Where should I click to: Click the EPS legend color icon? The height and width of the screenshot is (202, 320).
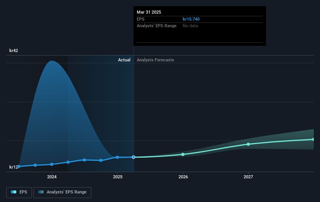coord(14,192)
